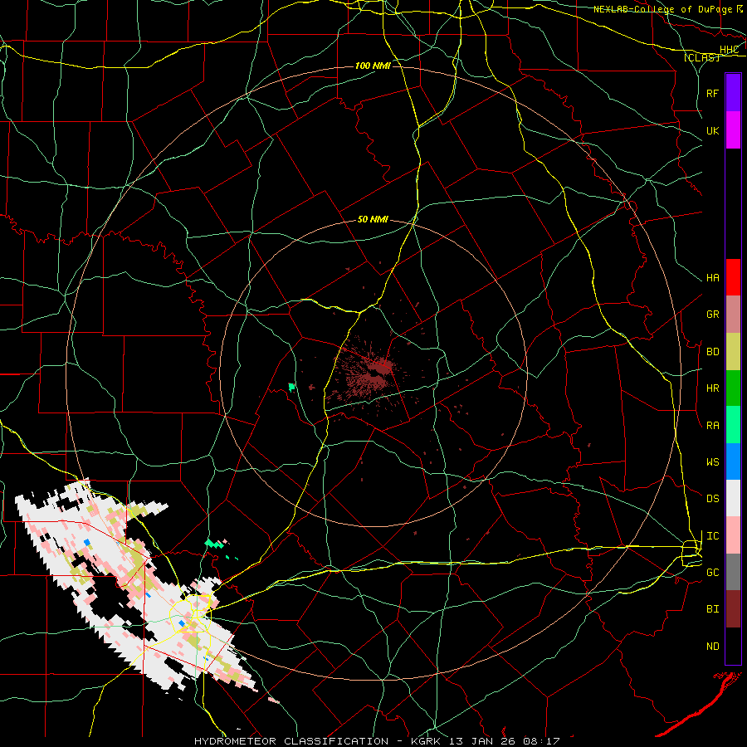Viewport: 747px width, 747px height.
Task: Select the IC light pink legend swatch
Action: (x=733, y=535)
